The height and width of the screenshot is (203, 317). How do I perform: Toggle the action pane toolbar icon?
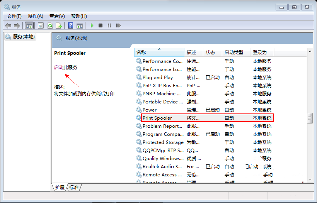80,25
